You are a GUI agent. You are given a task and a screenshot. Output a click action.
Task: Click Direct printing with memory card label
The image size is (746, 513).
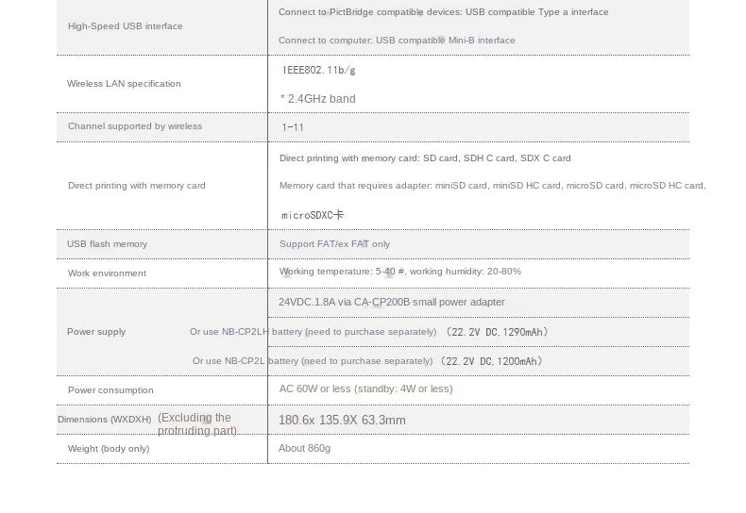click(137, 186)
